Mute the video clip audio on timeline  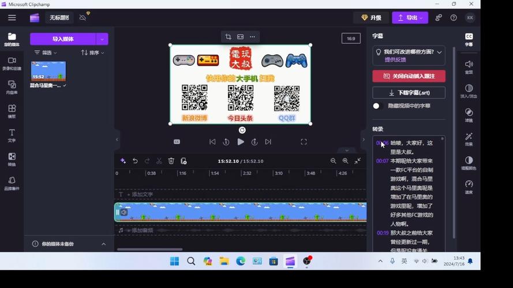(x=124, y=212)
